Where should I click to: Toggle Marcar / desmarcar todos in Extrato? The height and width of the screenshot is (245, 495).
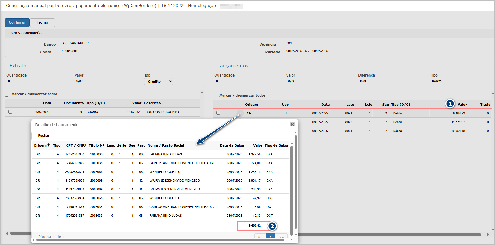click(6, 95)
